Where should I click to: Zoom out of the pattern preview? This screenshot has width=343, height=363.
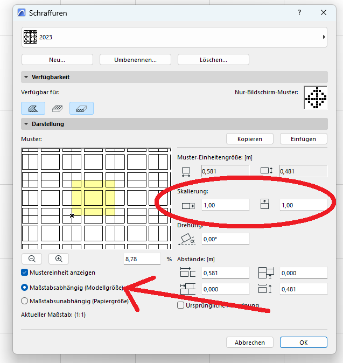point(32,259)
